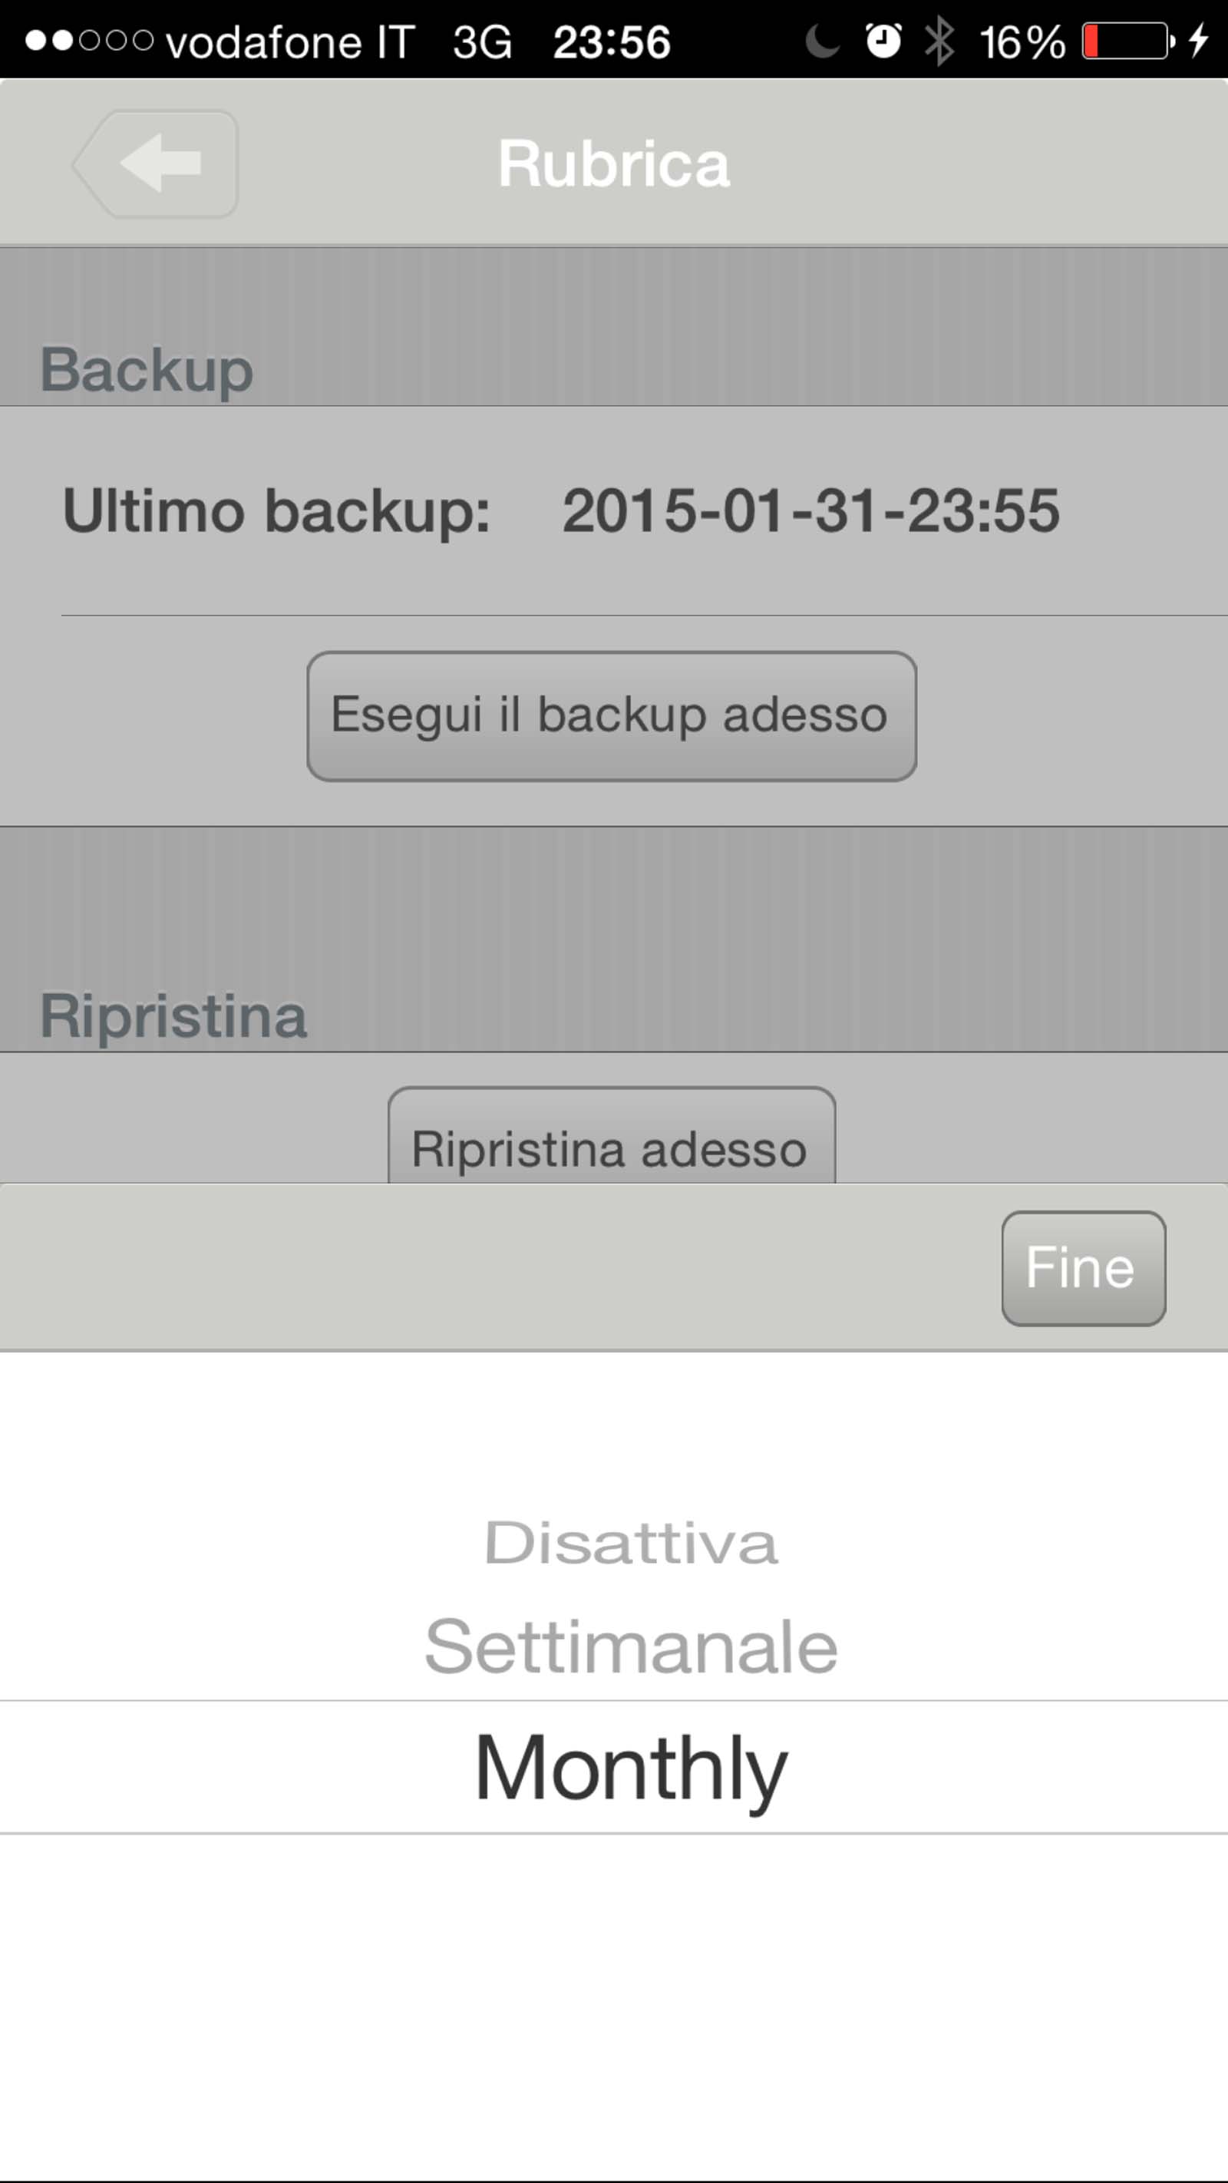Tap the battery indicator icon
This screenshot has width=1228, height=2183.
(1128, 41)
